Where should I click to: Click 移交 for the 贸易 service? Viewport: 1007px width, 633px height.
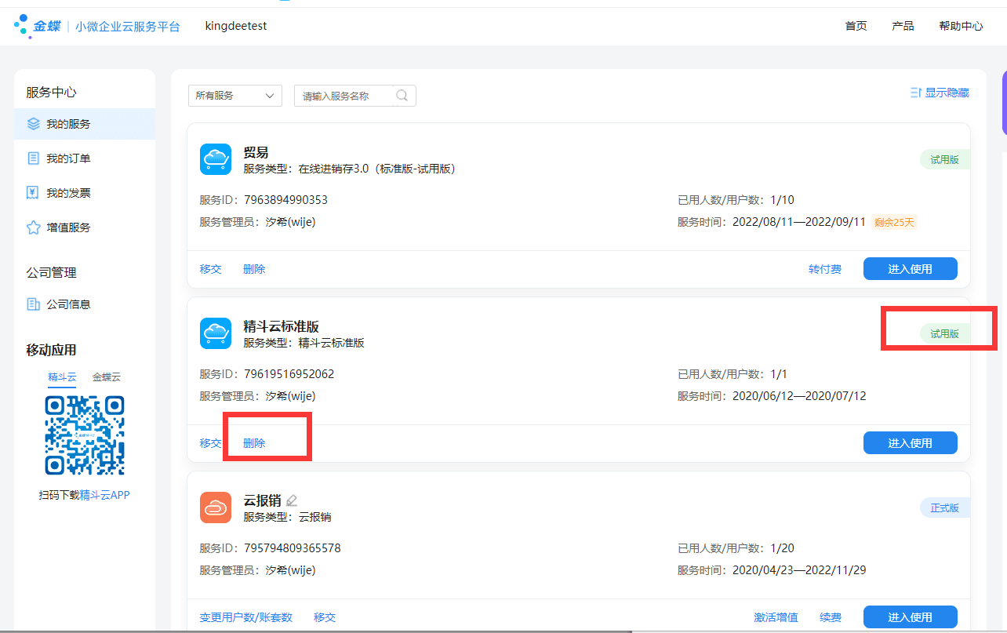[x=211, y=269]
